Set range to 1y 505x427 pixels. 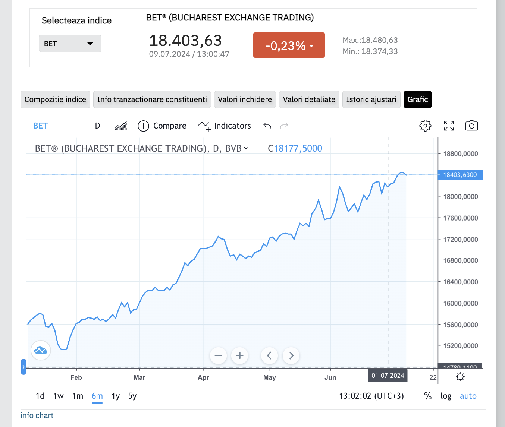(116, 396)
